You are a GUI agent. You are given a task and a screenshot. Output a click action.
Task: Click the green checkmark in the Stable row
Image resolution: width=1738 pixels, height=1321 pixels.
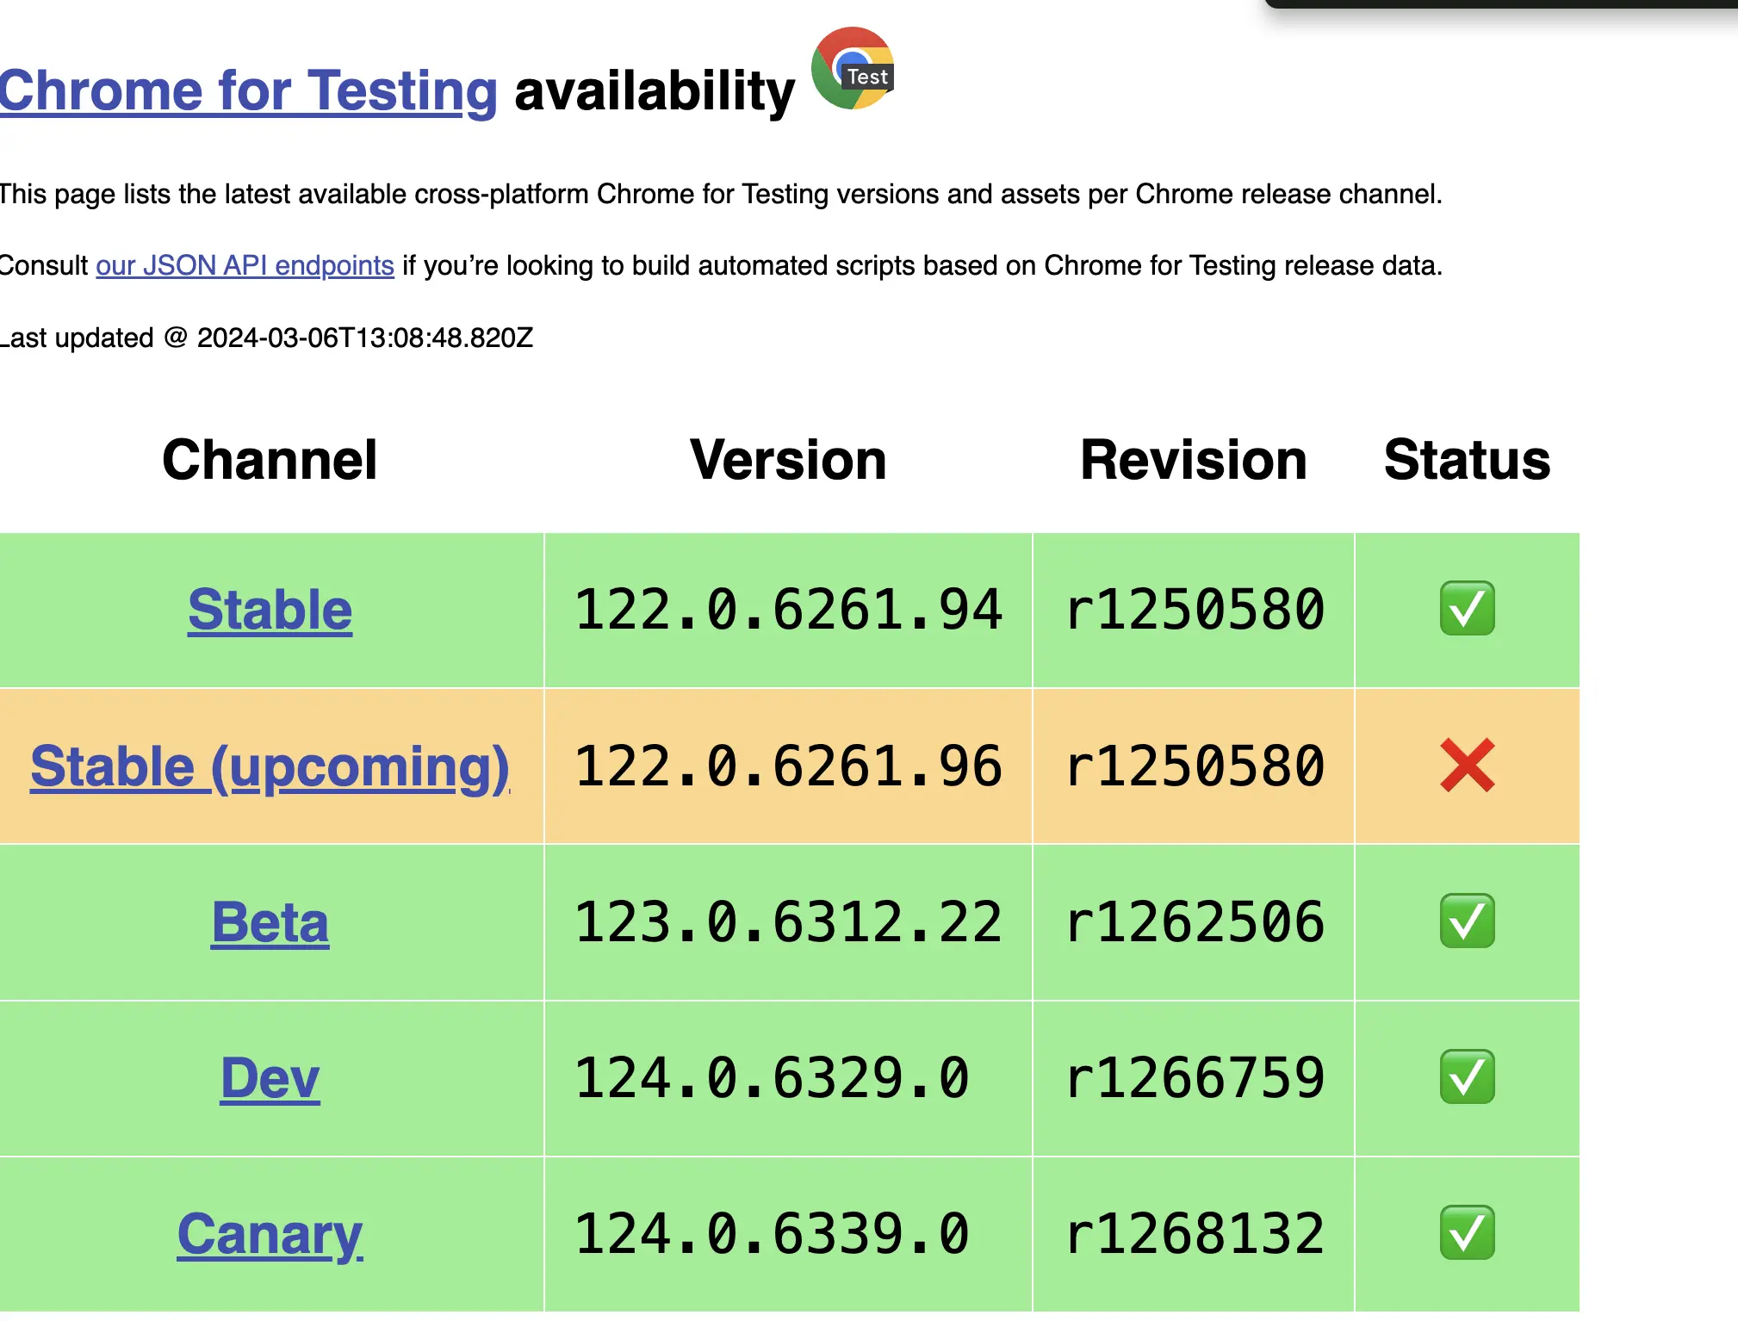tap(1468, 609)
